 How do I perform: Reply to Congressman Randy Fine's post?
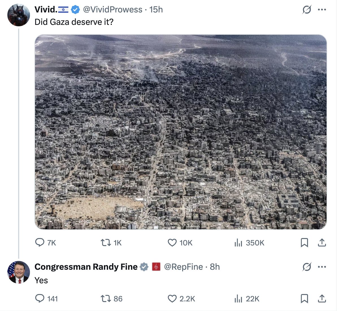point(40,299)
